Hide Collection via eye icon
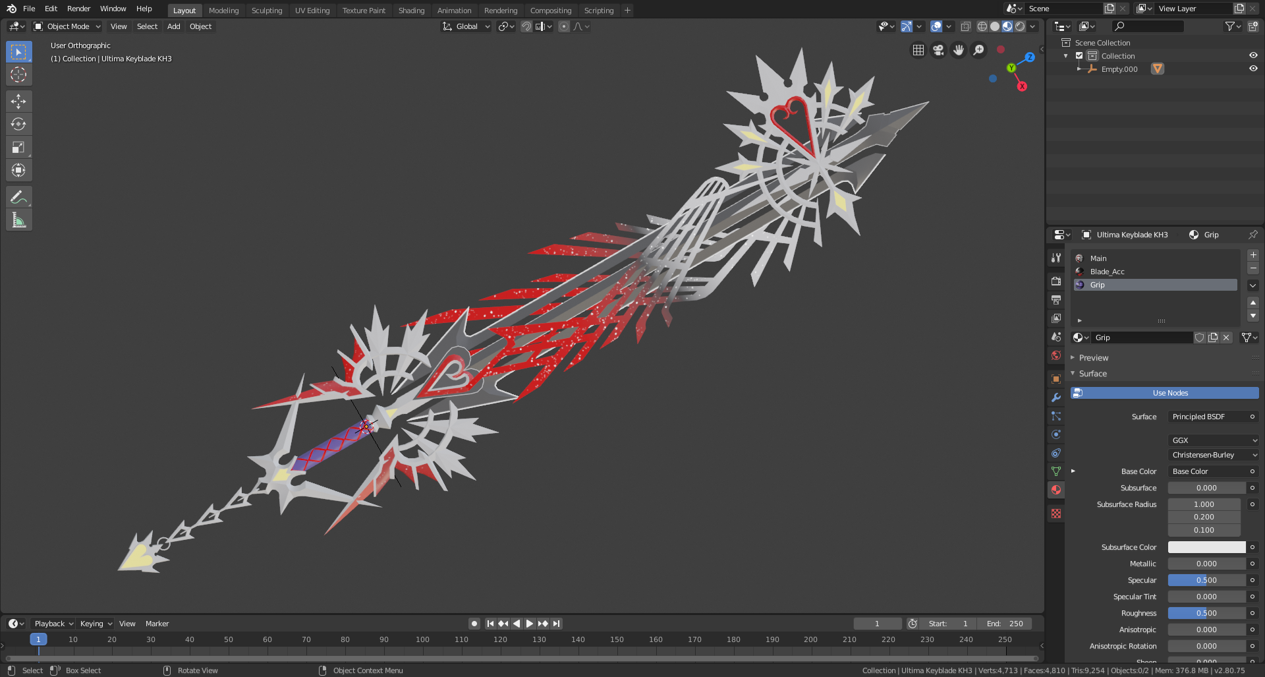The image size is (1265, 677). [1253, 55]
